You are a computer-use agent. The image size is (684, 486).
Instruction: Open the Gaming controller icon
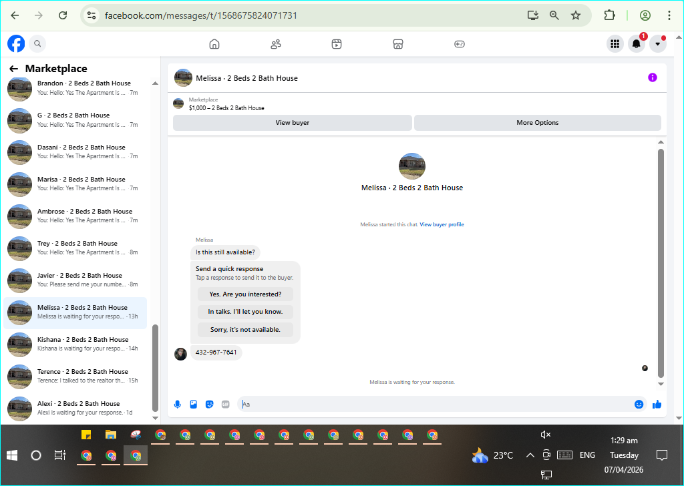coord(460,44)
